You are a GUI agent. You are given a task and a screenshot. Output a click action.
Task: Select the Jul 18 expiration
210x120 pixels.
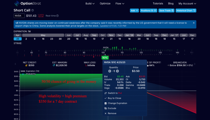click(x=77, y=39)
